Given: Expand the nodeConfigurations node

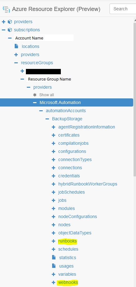Looking at the screenshot, I should point(53,217).
